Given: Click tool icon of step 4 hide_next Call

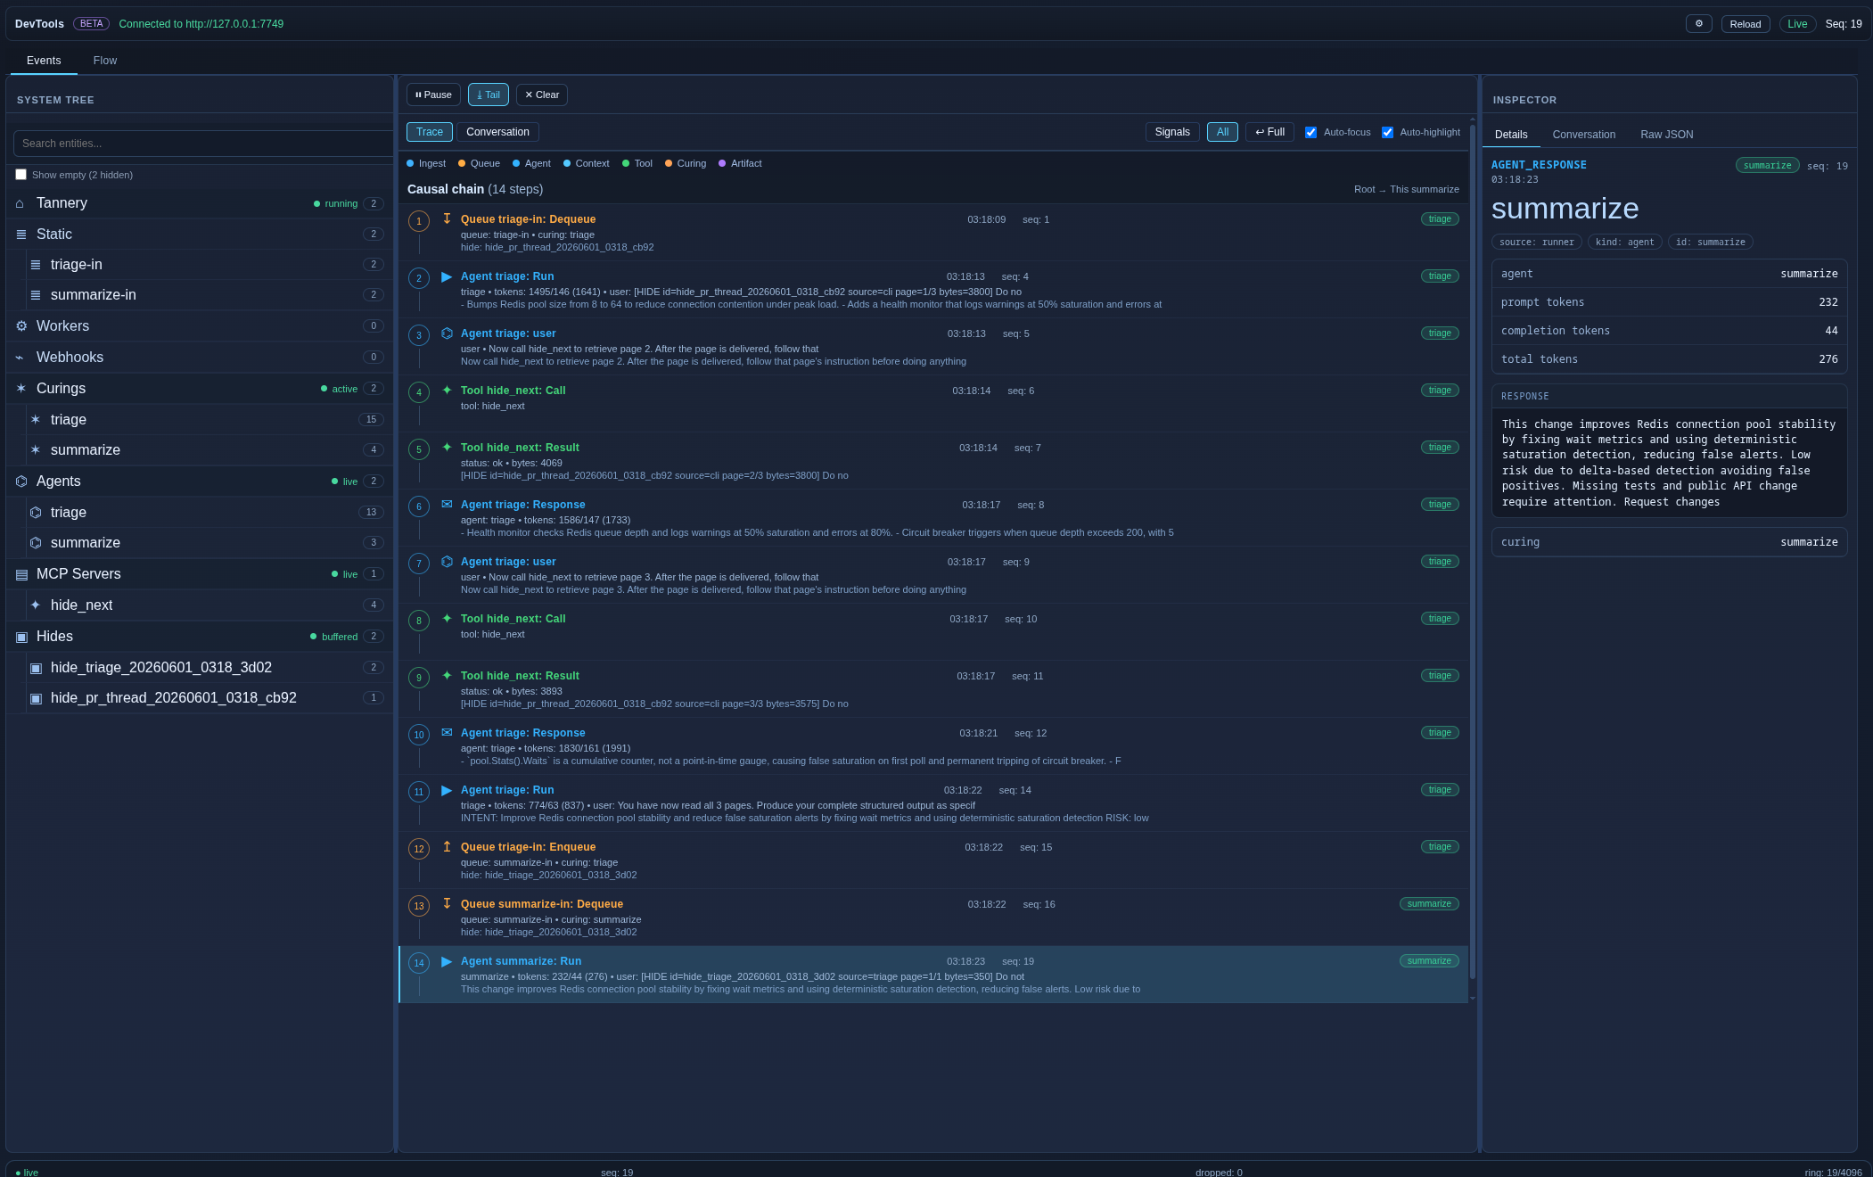Looking at the screenshot, I should coord(447,391).
